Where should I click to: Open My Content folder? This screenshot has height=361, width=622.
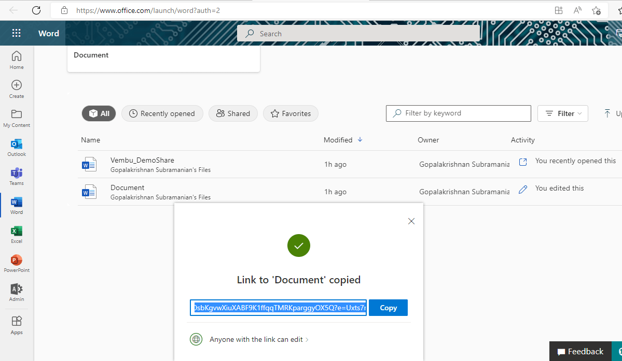(17, 119)
